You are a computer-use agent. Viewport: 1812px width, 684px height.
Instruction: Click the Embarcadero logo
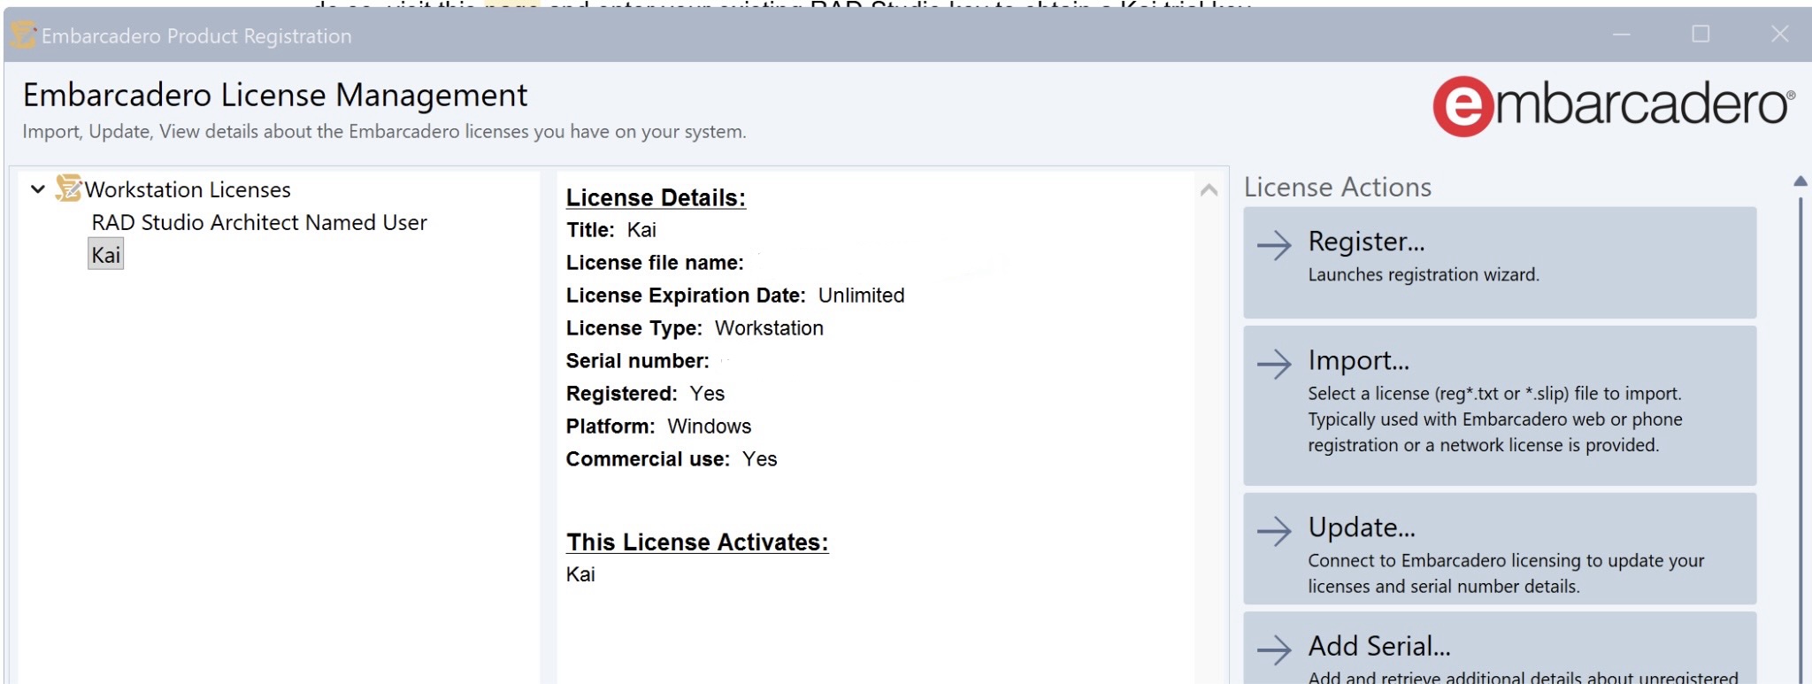[x=1614, y=105]
